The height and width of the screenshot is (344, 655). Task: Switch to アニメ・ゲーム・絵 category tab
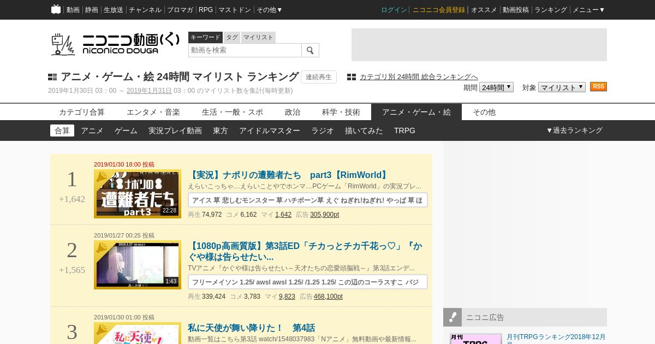point(416,112)
